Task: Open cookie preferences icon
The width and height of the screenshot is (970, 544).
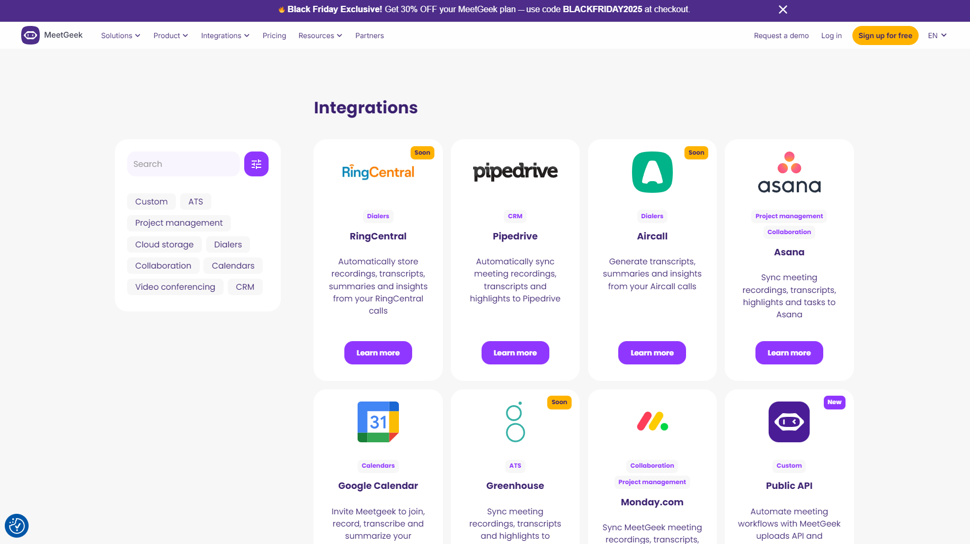Action: pyautogui.click(x=16, y=526)
